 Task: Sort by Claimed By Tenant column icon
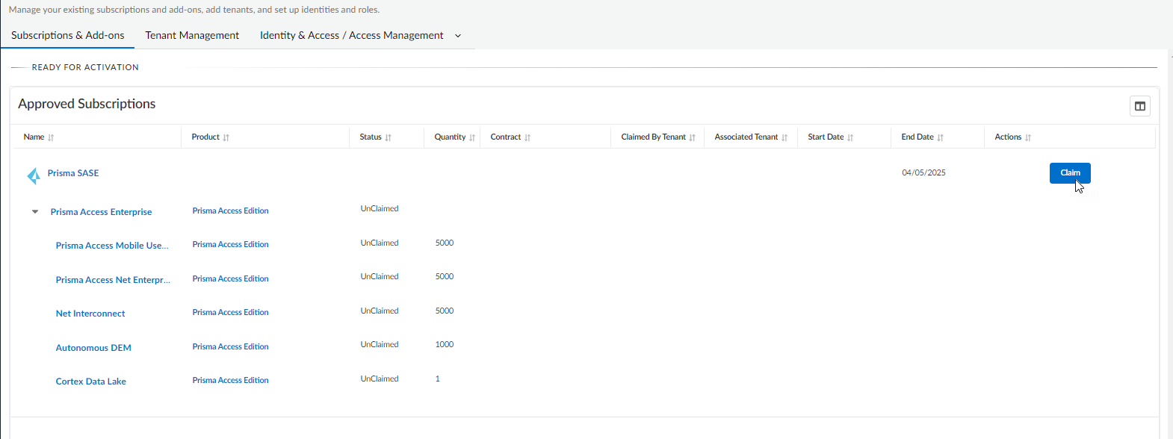pos(692,137)
